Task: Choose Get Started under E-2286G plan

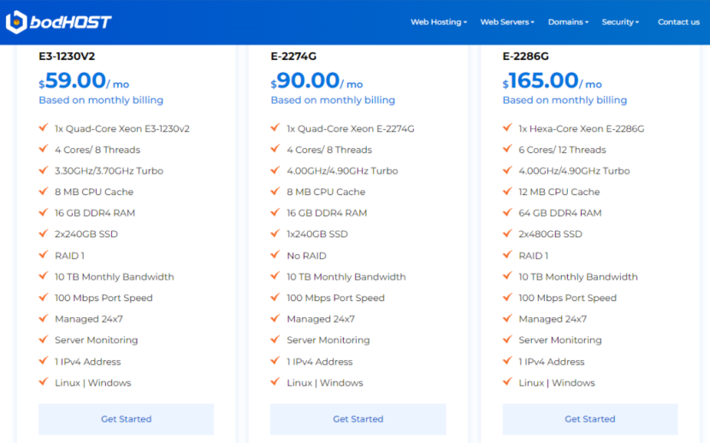Action: coord(589,419)
